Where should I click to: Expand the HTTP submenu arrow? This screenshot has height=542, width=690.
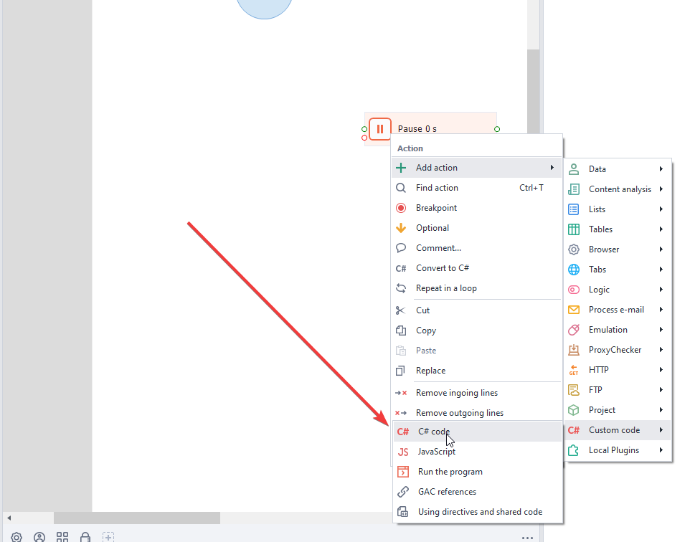[x=661, y=370]
